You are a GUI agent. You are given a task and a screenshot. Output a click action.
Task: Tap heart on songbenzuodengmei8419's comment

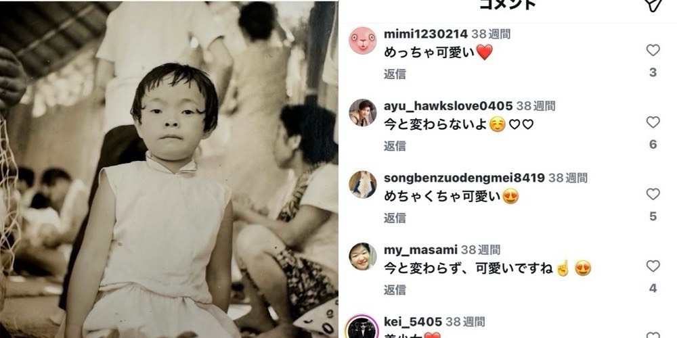pos(653,195)
